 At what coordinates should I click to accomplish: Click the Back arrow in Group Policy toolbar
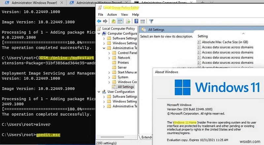pos(99,21)
